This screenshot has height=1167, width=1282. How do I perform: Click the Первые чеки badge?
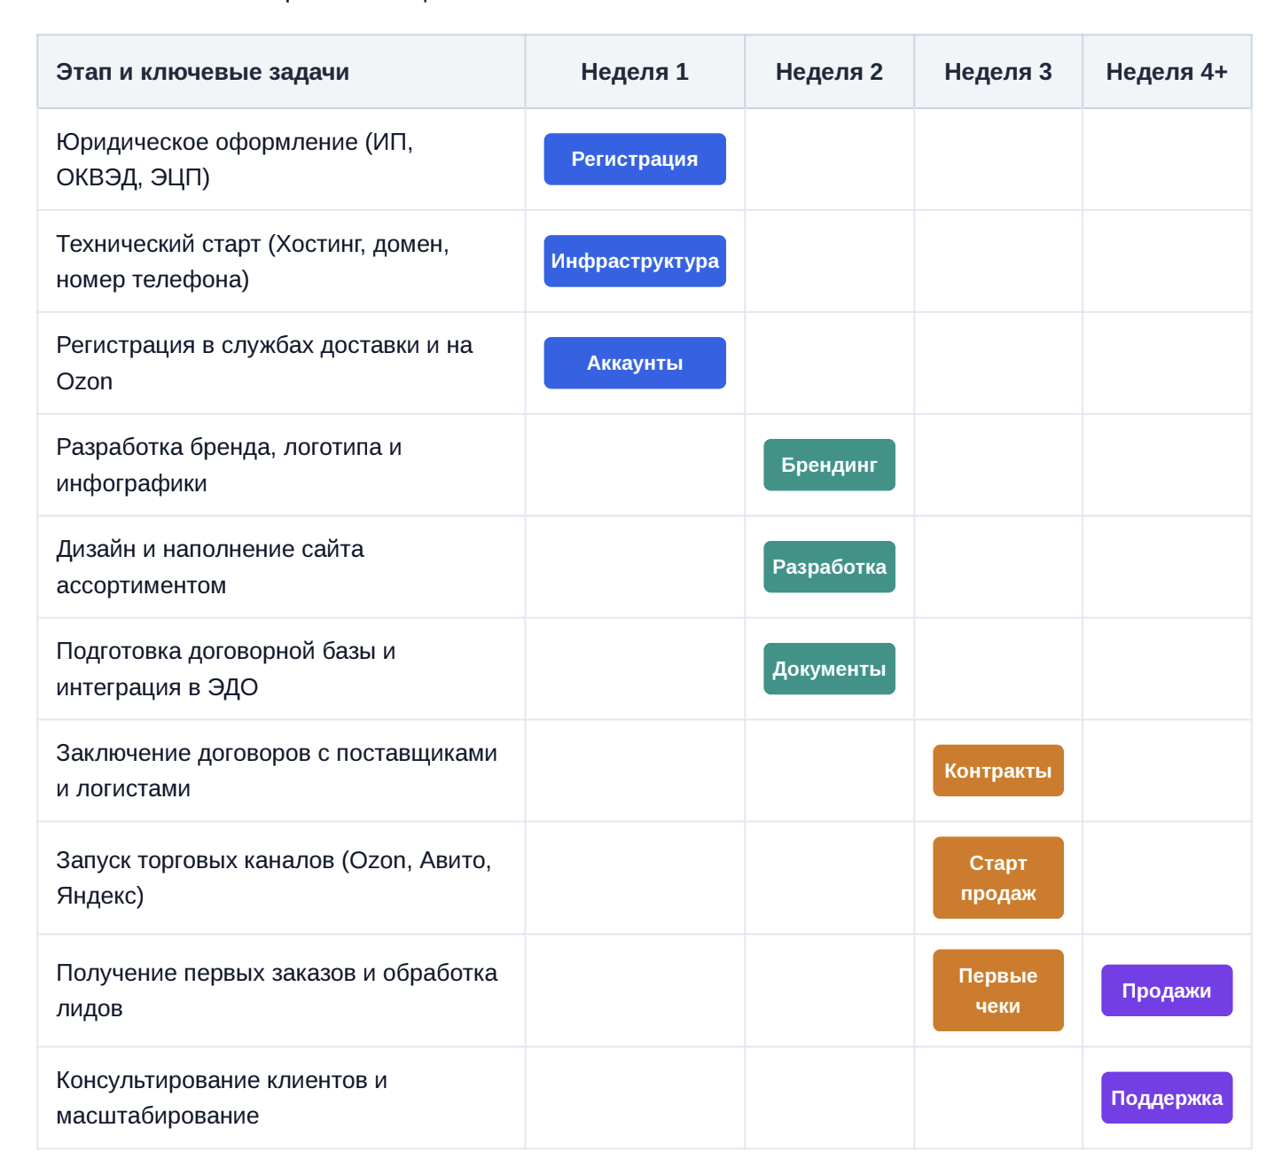(998, 991)
